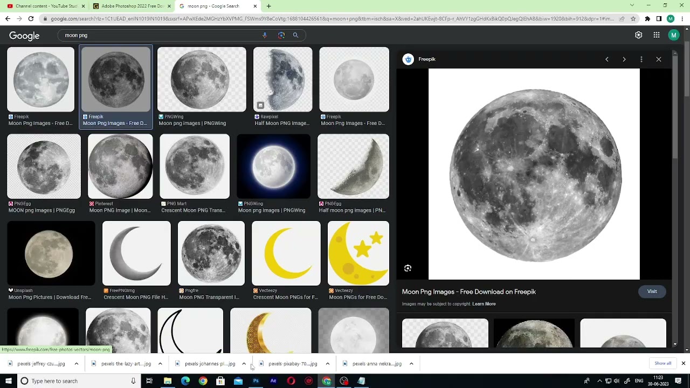Screen dimensions: 690x388
Task: Expand options for pexels pixabay download
Action: pos(327,364)
